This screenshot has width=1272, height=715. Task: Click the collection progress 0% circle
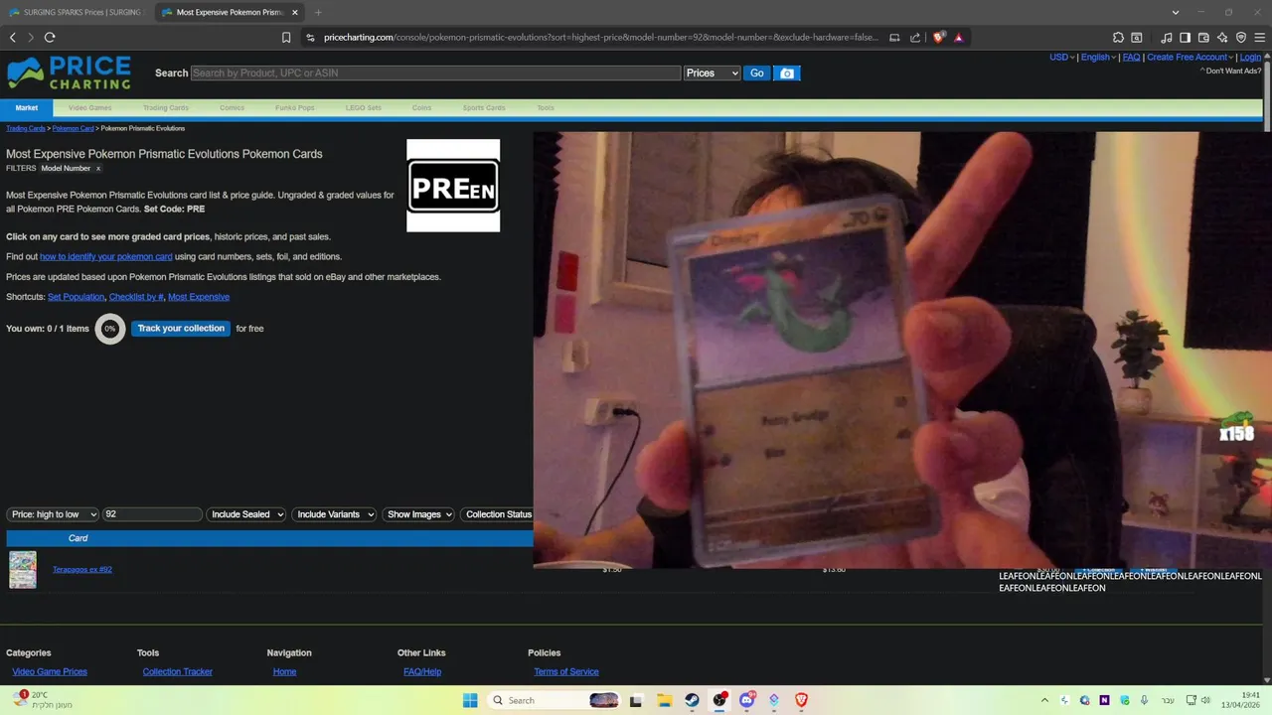(x=110, y=329)
